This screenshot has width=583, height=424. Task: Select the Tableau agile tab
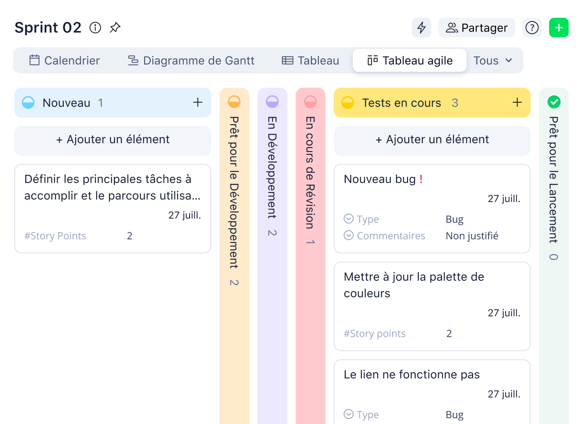[410, 60]
